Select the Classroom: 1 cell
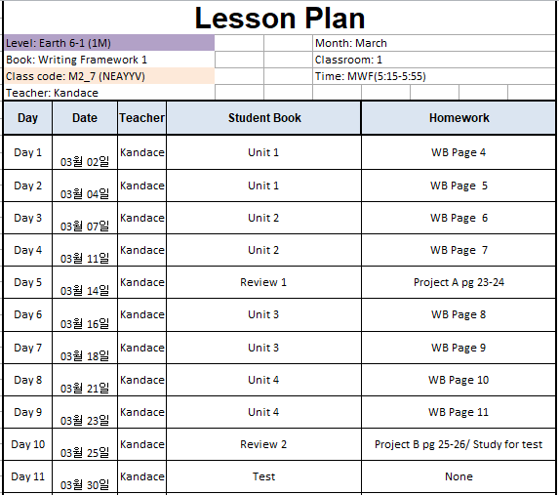The image size is (559, 495). (x=434, y=60)
